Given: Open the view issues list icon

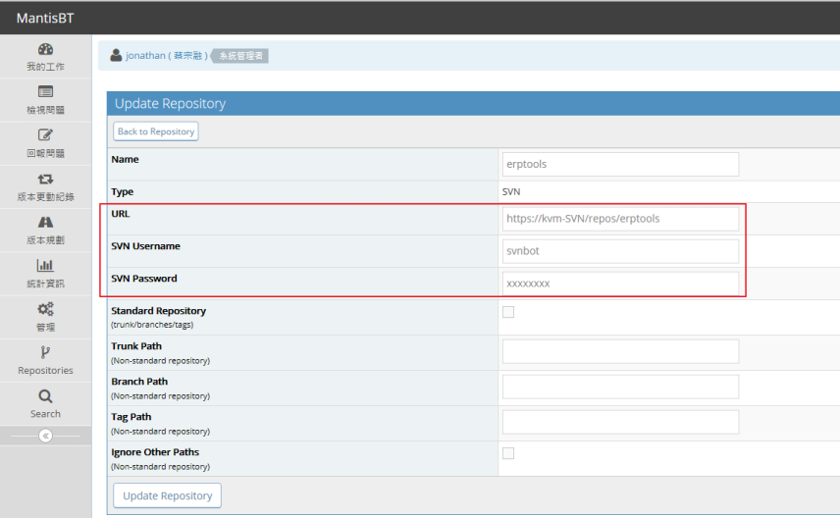Looking at the screenshot, I should (x=45, y=91).
